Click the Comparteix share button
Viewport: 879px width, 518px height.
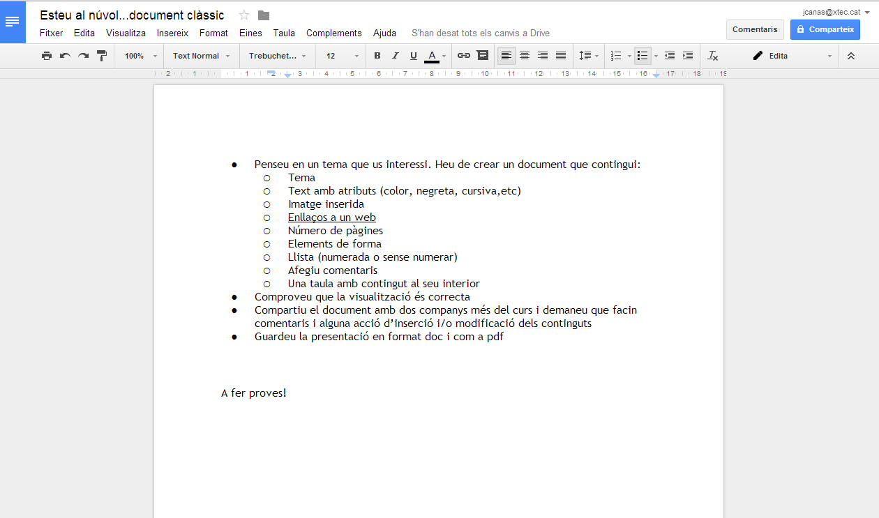coord(825,29)
